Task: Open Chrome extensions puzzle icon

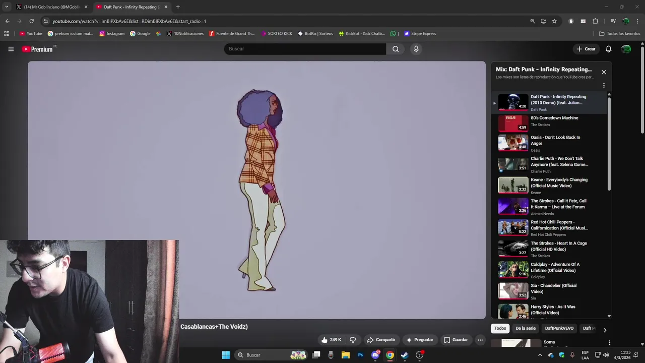Action: click(595, 21)
